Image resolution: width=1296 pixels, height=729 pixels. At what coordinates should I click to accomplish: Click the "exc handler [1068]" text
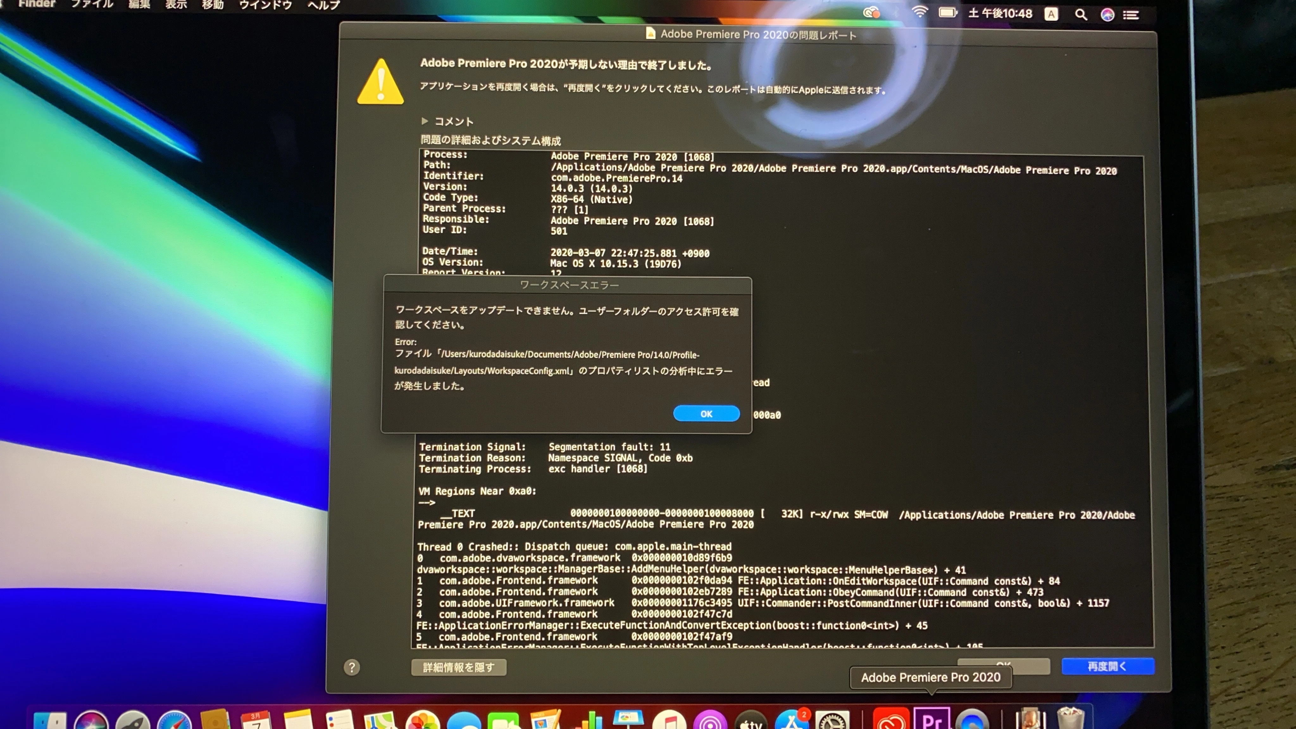click(x=598, y=469)
